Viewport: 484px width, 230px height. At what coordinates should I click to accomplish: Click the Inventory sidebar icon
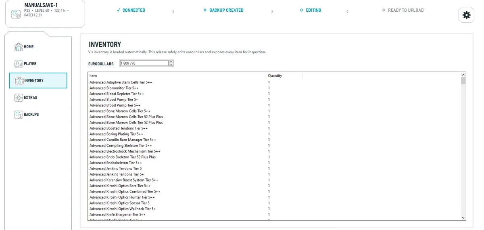(x=19, y=81)
